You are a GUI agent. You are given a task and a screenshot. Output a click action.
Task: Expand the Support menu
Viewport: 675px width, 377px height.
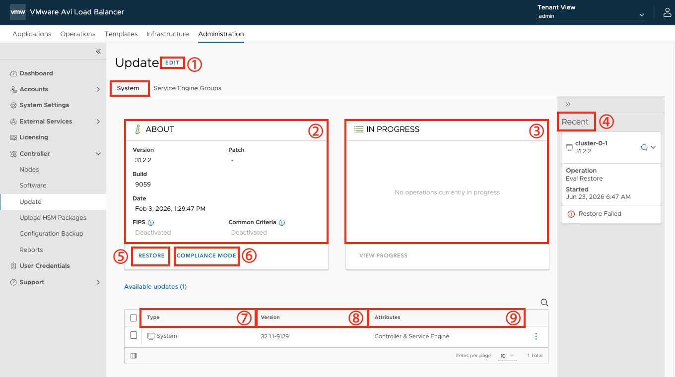(x=98, y=282)
